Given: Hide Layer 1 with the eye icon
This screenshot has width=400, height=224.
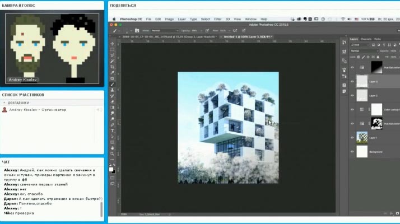Looking at the screenshot, I should pos(352,138).
